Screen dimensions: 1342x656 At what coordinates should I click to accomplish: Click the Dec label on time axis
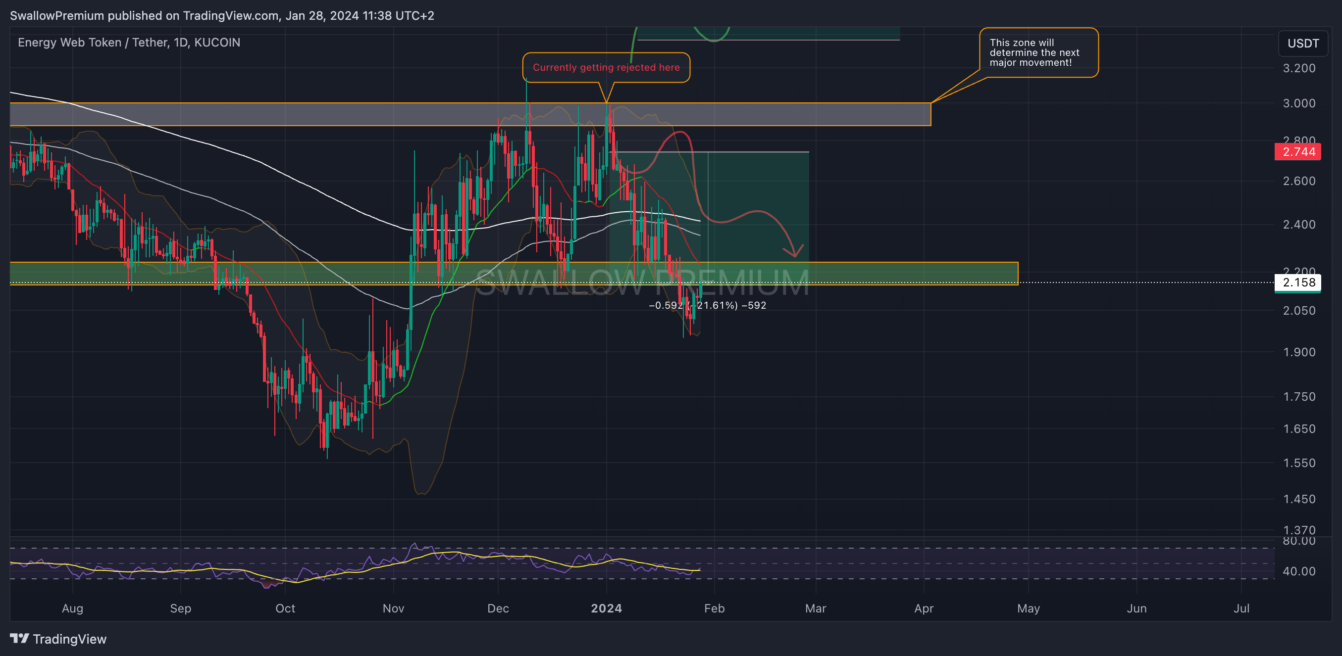[x=498, y=608]
